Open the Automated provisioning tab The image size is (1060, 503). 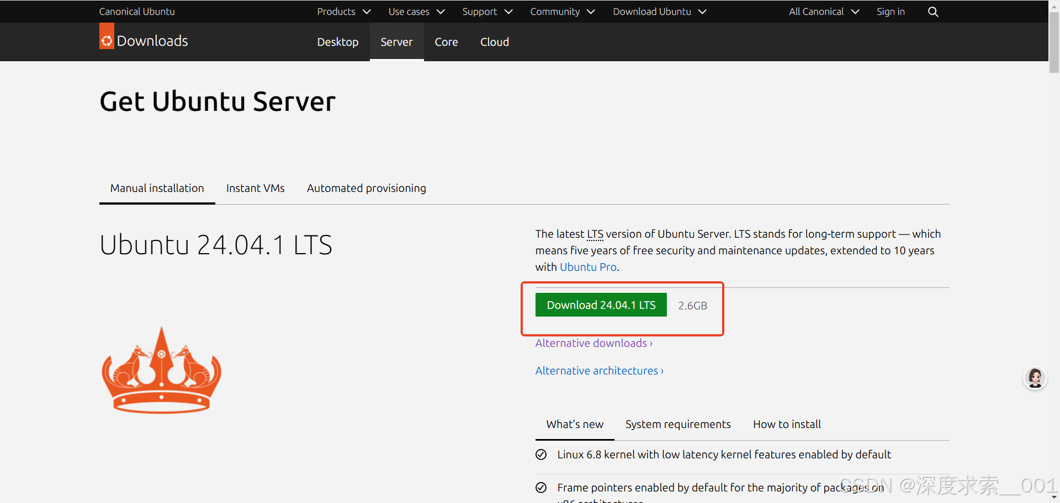pyautogui.click(x=367, y=188)
